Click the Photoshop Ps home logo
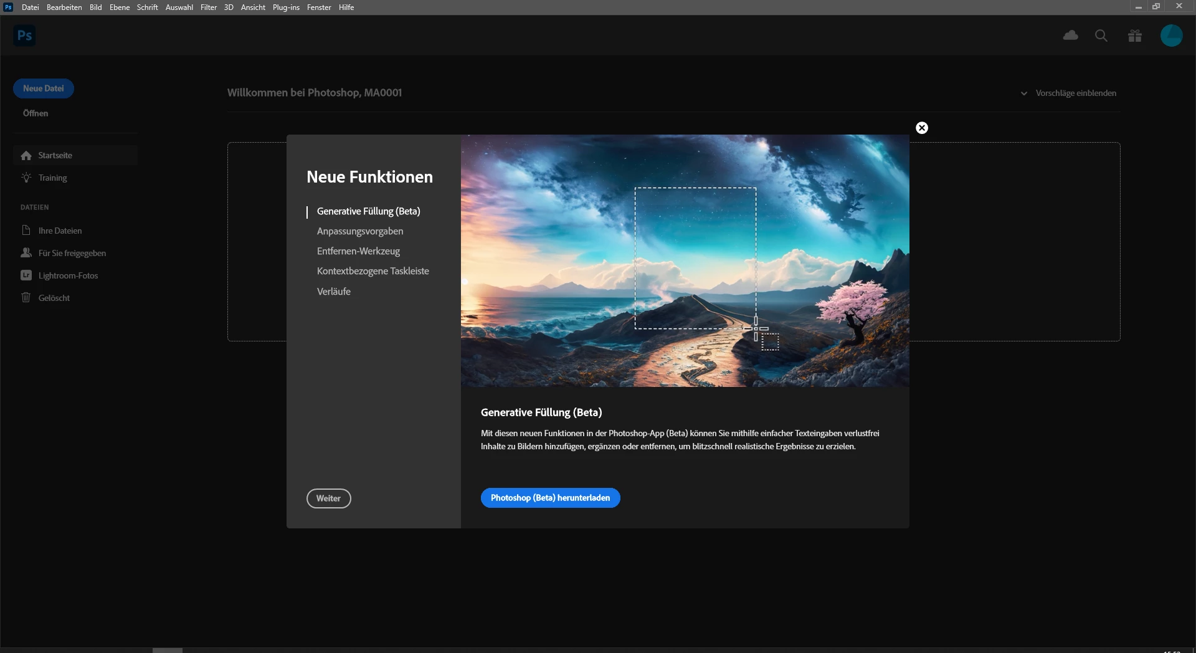 (x=24, y=36)
